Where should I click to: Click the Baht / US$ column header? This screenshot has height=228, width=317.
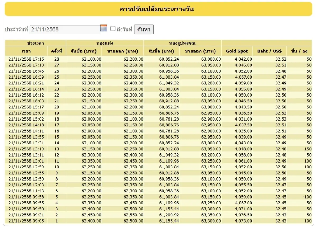pyautogui.click(x=269, y=51)
